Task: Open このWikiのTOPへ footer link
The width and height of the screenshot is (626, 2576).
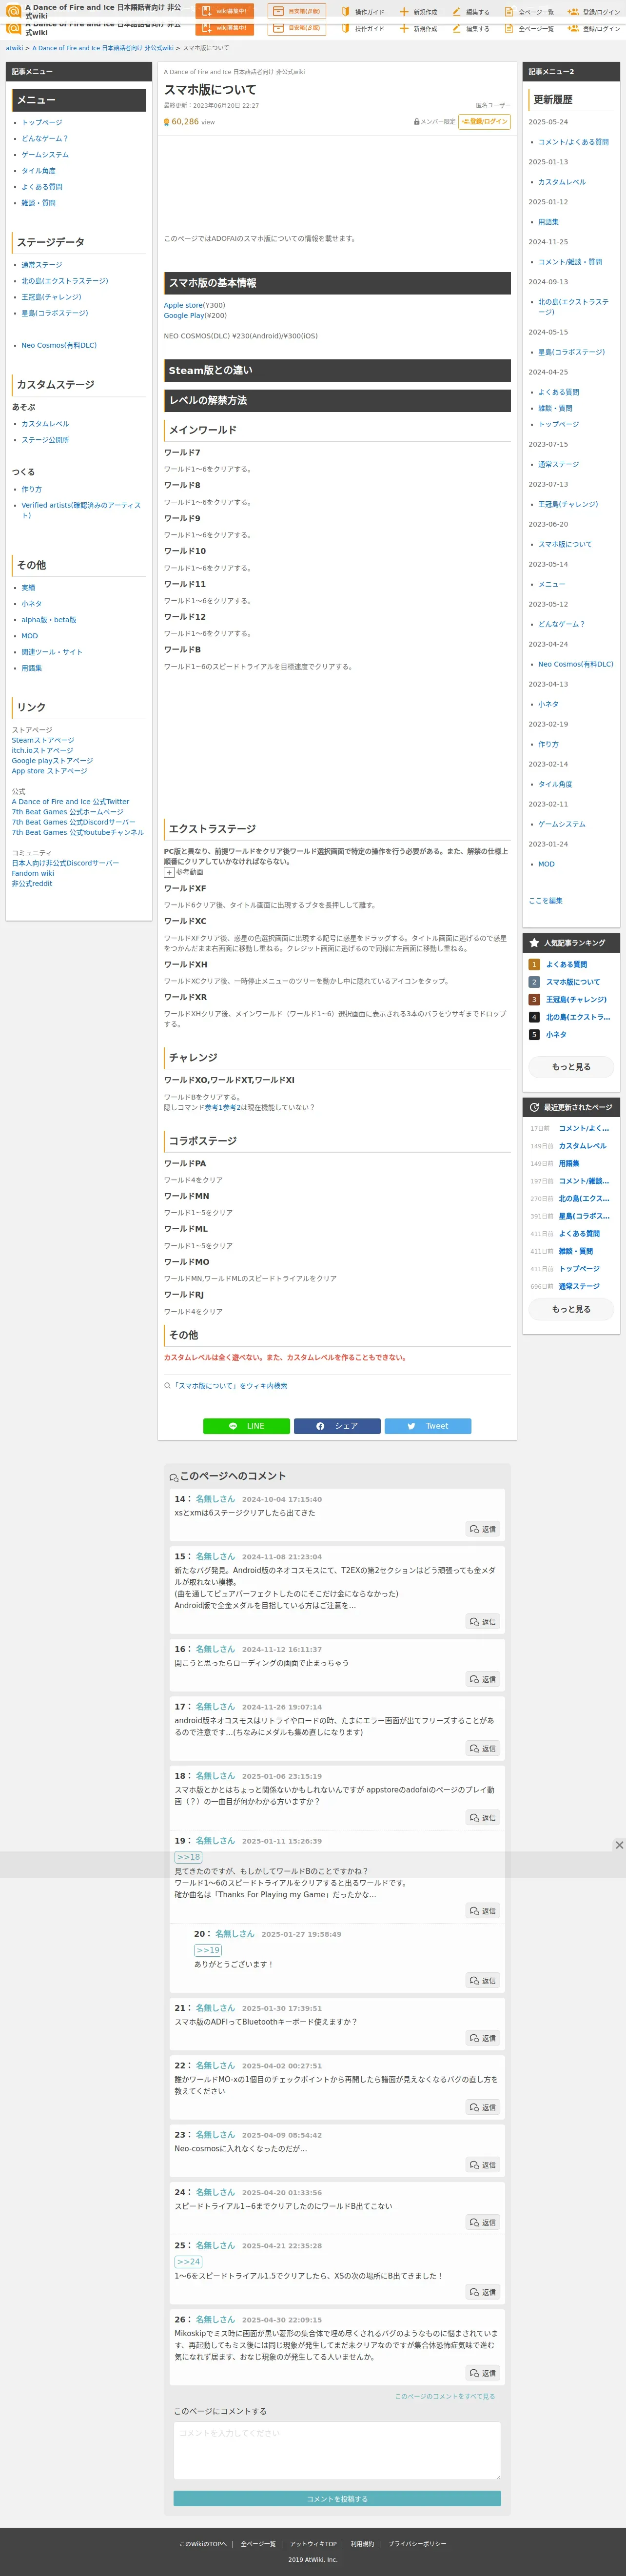Action: point(203,2544)
